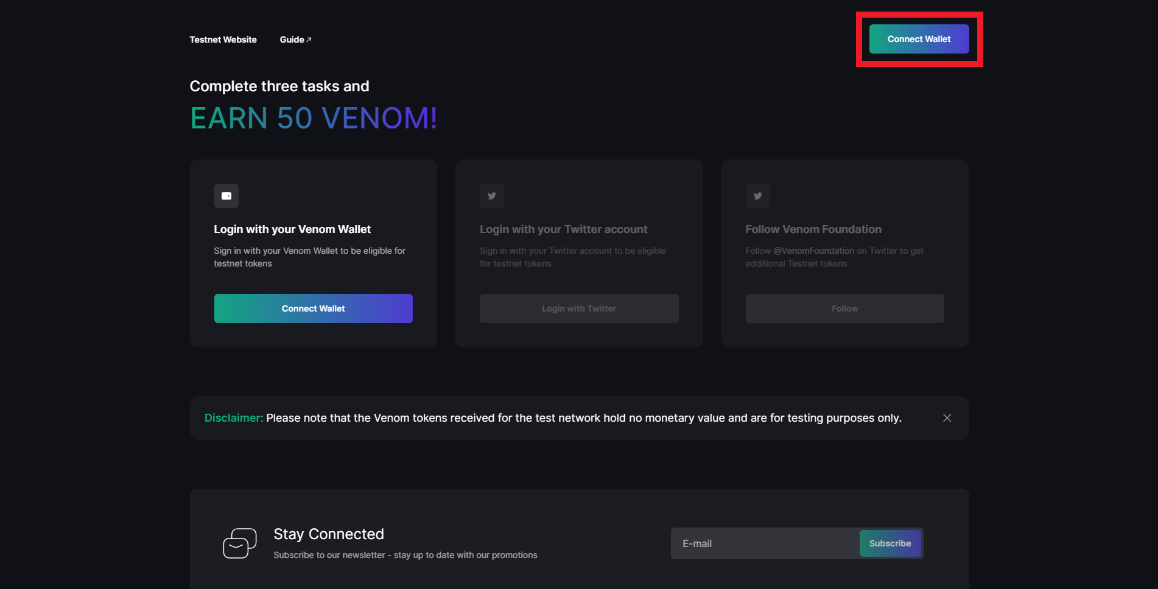The width and height of the screenshot is (1158, 589).
Task: Click the Stay Connected heading text
Action: click(329, 534)
